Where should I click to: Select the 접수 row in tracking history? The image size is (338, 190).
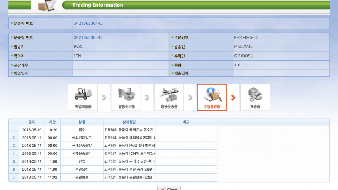(x=81, y=130)
